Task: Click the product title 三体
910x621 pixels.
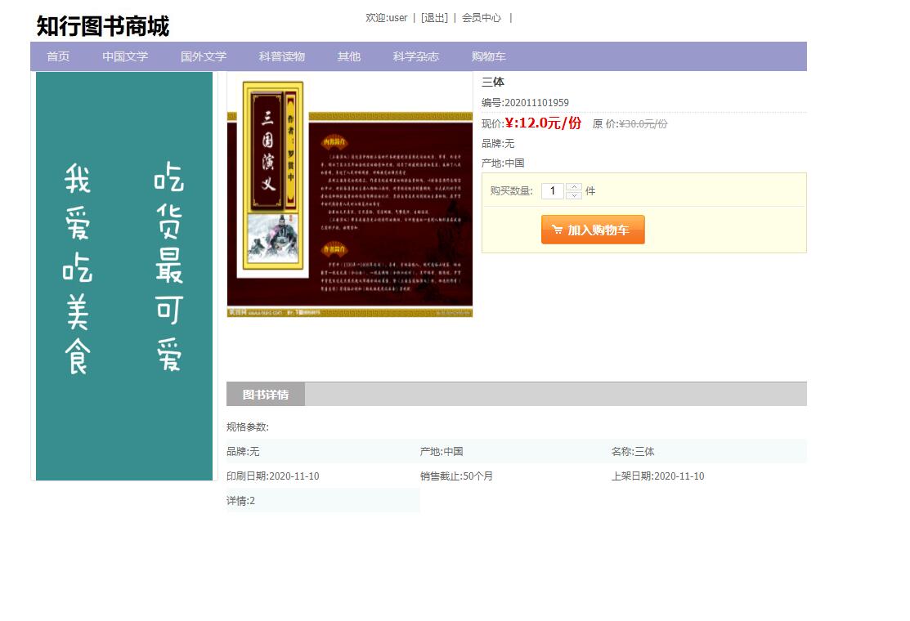Action: point(494,82)
